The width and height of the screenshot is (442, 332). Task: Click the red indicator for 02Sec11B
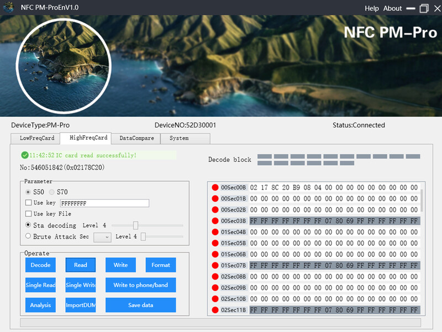click(x=215, y=310)
